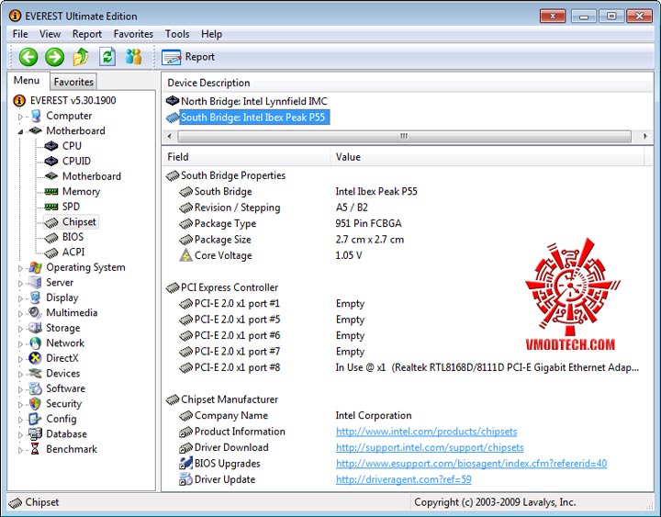Image resolution: width=661 pixels, height=517 pixels.
Task: Click the horizontal scrollbar thumb in device list
Action: (x=404, y=136)
